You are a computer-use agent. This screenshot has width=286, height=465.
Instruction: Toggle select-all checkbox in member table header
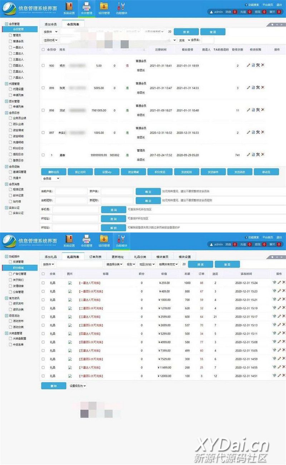[43, 49]
